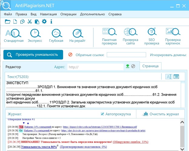Image resolution: width=189 pixels, height=151 pixels.
Task: Click Проигнорировано подстановок: 0% link
Action: pyautogui.click(x=83, y=147)
